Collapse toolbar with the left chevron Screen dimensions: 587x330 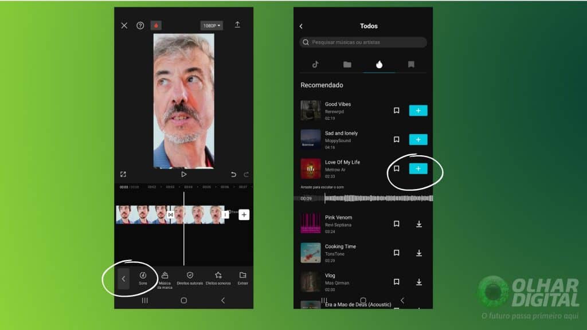click(x=123, y=279)
